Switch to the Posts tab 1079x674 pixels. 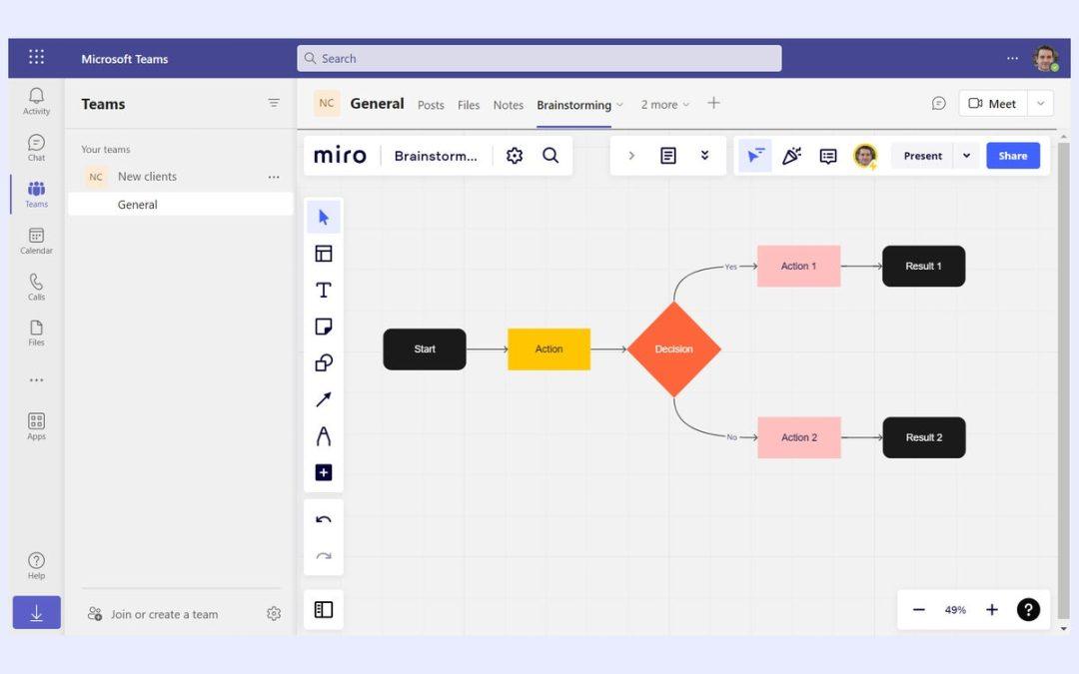(x=431, y=105)
